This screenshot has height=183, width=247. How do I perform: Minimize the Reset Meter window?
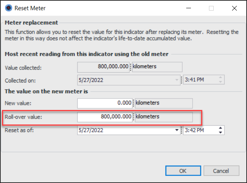(189, 8)
